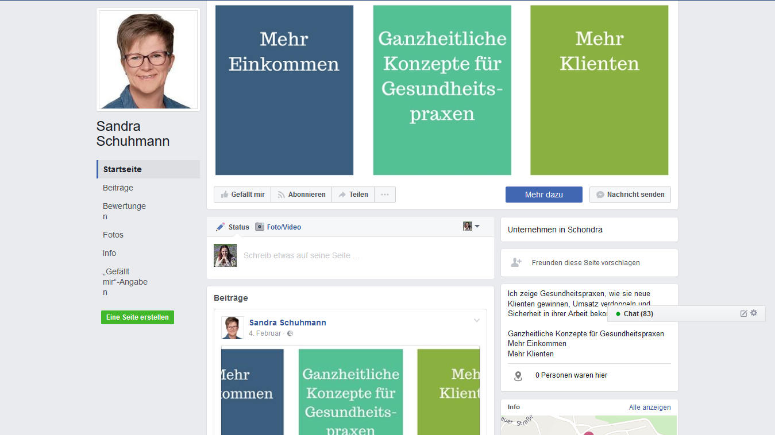Click the location pin visitors icon
The image size is (775, 435).
(x=518, y=376)
